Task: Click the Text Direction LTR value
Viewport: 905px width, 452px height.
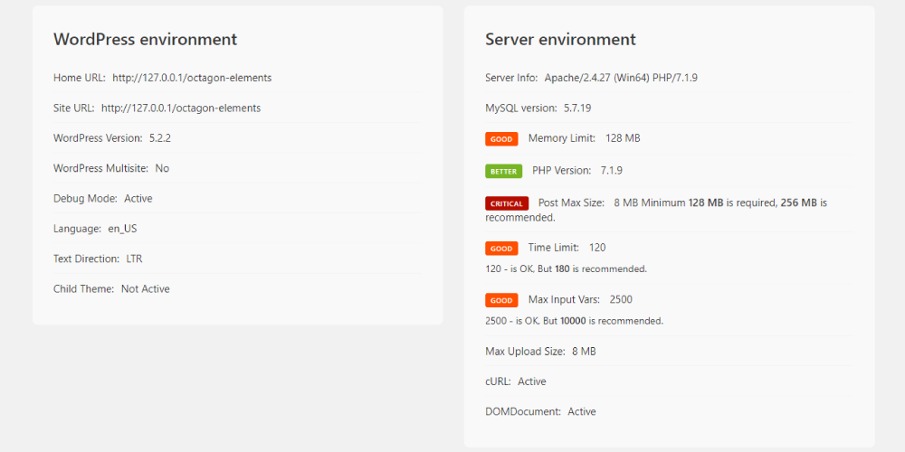Action: tap(134, 259)
